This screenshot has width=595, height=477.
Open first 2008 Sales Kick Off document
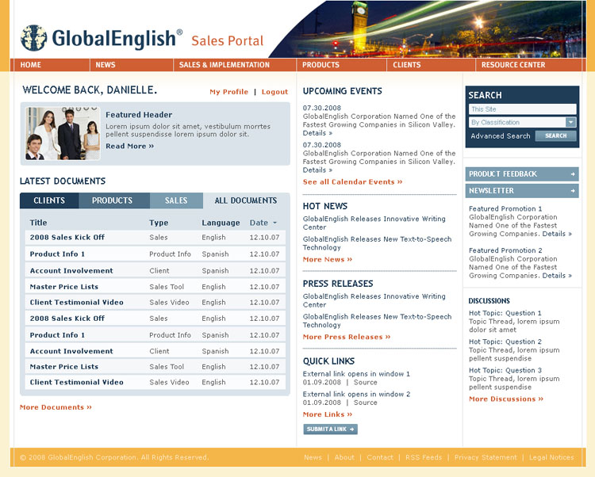(67, 238)
